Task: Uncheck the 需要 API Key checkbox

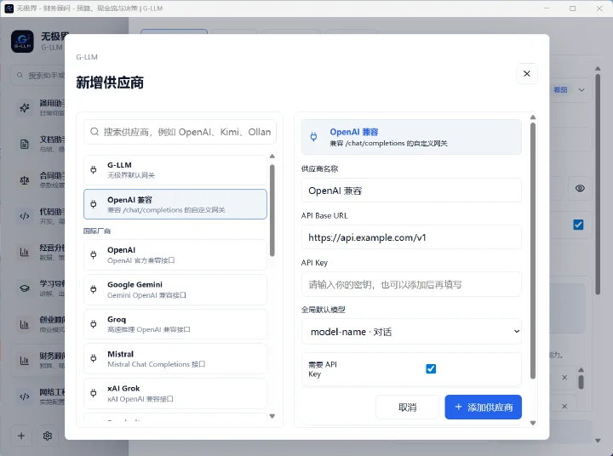Action: [x=431, y=369]
